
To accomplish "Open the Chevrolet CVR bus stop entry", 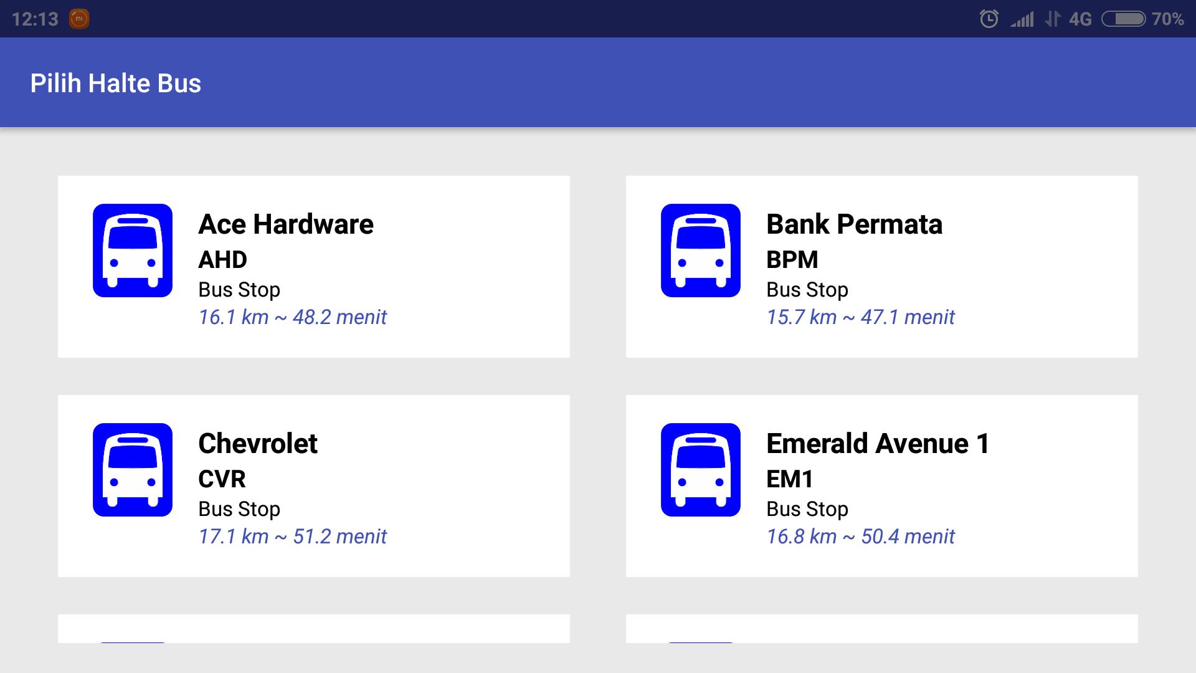I will (313, 485).
